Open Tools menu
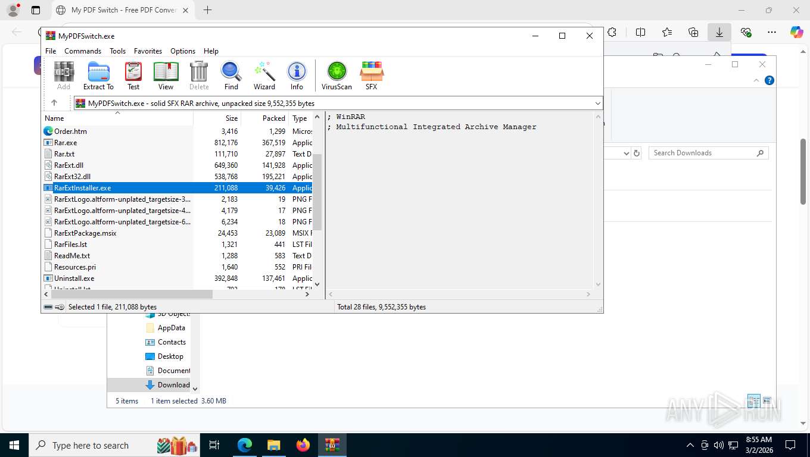The image size is (810, 457). (117, 51)
